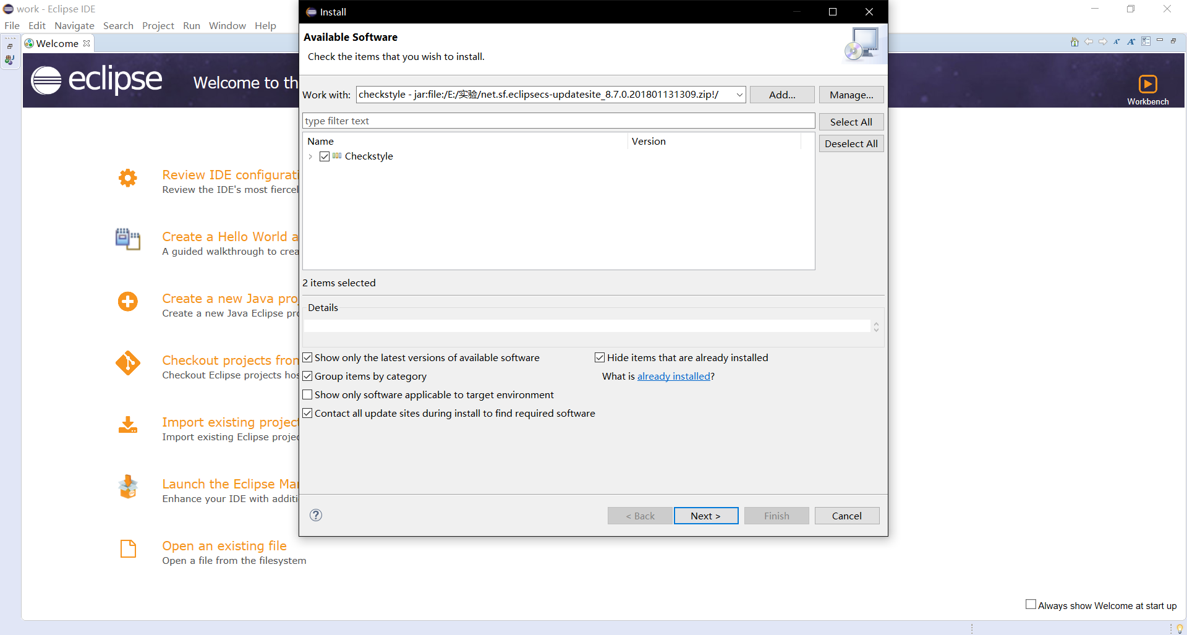Click the Navigate Forward arrow in Welcome toolbar
The image size is (1187, 635).
[x=1103, y=42]
